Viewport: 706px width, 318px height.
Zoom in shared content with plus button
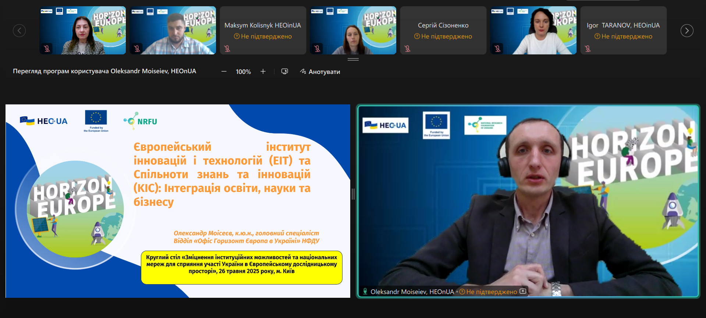263,71
